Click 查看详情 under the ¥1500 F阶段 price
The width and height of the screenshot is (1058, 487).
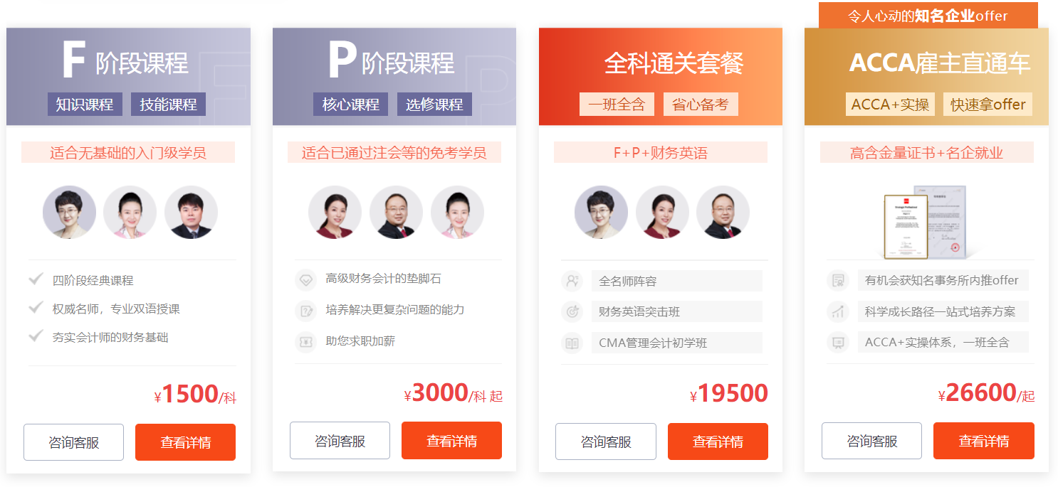pos(185,442)
